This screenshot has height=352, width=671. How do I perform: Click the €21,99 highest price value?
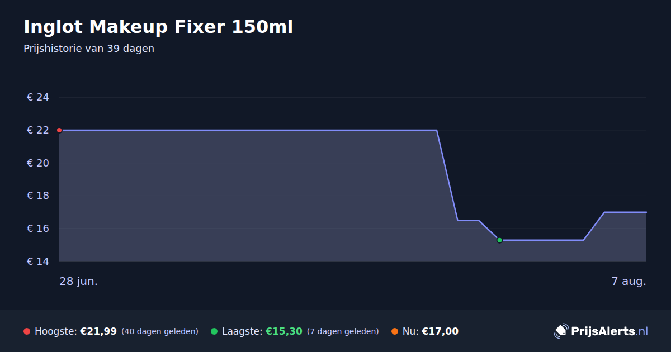[x=98, y=331]
